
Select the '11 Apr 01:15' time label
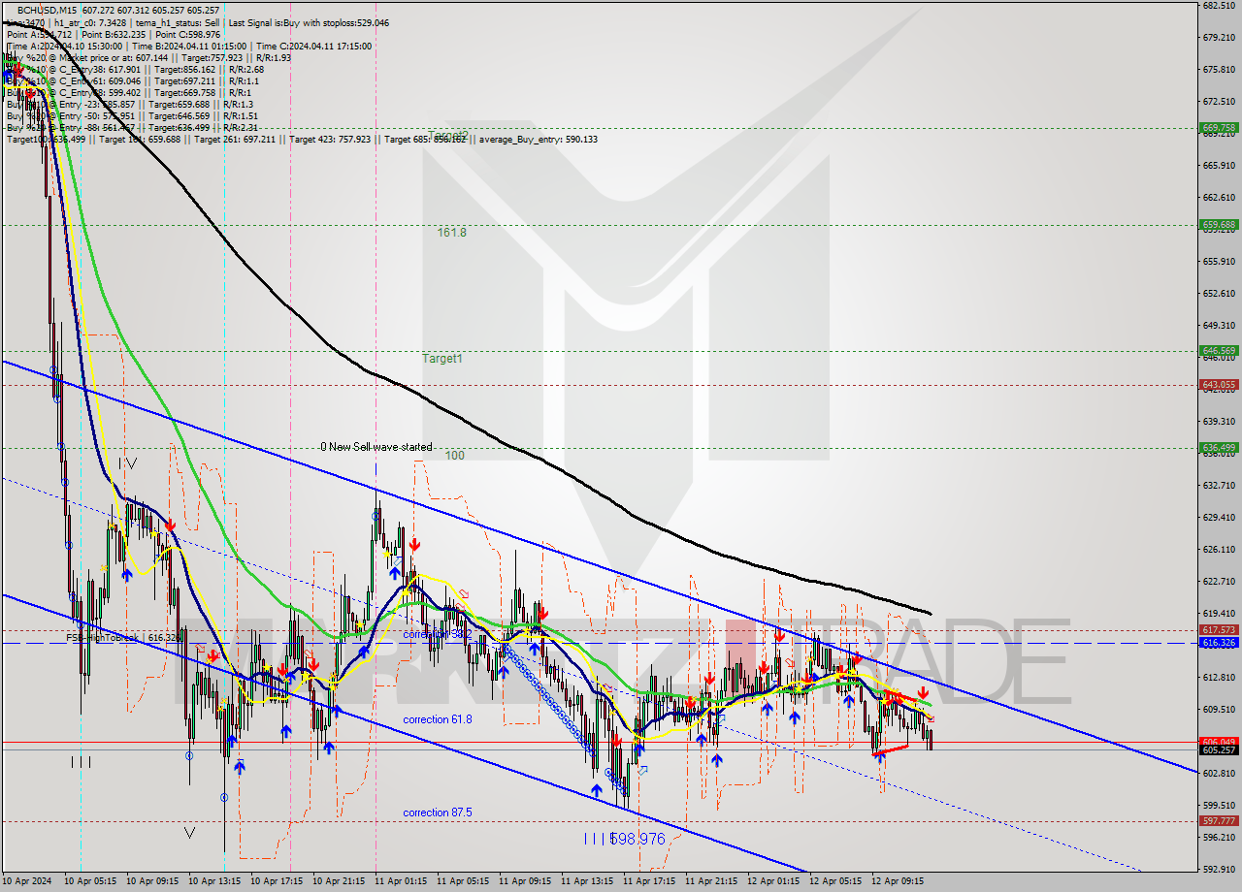point(401,881)
